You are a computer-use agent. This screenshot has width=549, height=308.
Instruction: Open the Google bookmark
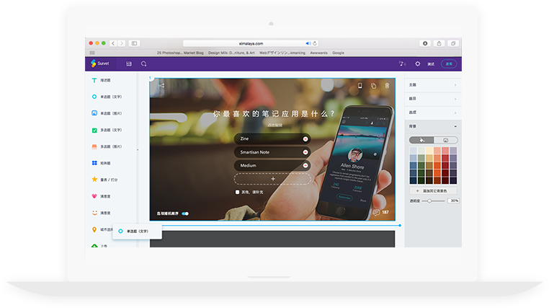[x=338, y=53]
